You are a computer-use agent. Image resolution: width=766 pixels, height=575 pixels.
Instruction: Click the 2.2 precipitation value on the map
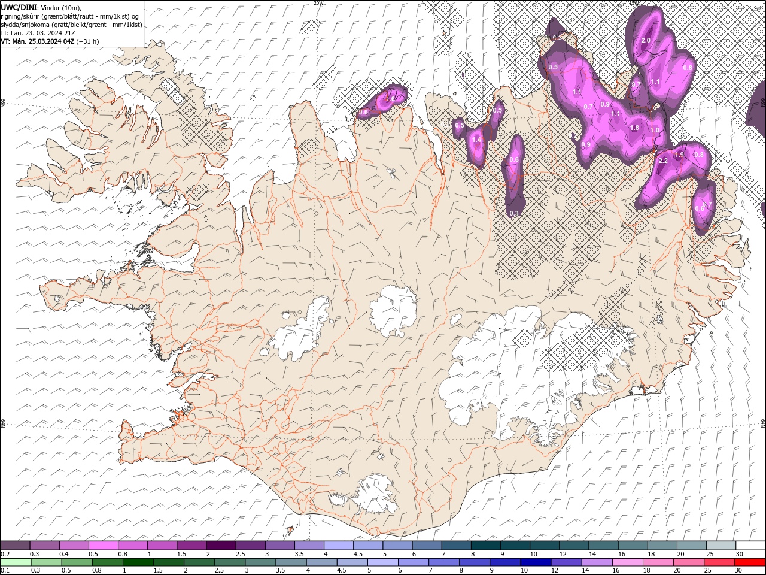point(662,161)
